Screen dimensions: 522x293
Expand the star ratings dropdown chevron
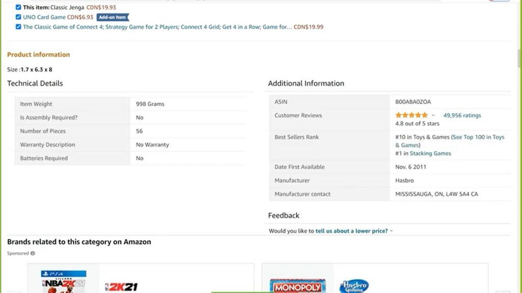433,115
